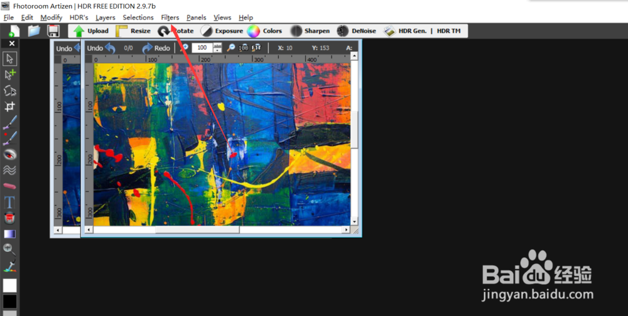The height and width of the screenshot is (316, 628).
Task: Select the Crop tool
Action: pyautogui.click(x=9, y=107)
